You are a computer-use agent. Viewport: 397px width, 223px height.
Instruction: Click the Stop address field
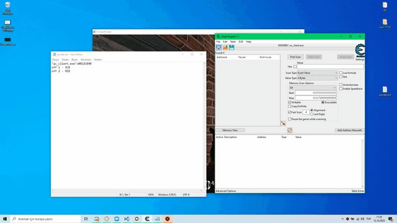click(316, 98)
